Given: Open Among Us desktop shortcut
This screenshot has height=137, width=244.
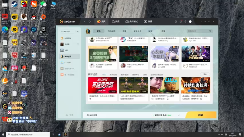Looking at the screenshot, I should [24, 5].
